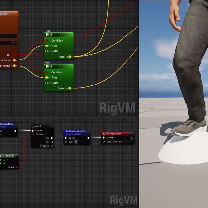Expand the False pin on 0 µs If node

click(50, 83)
